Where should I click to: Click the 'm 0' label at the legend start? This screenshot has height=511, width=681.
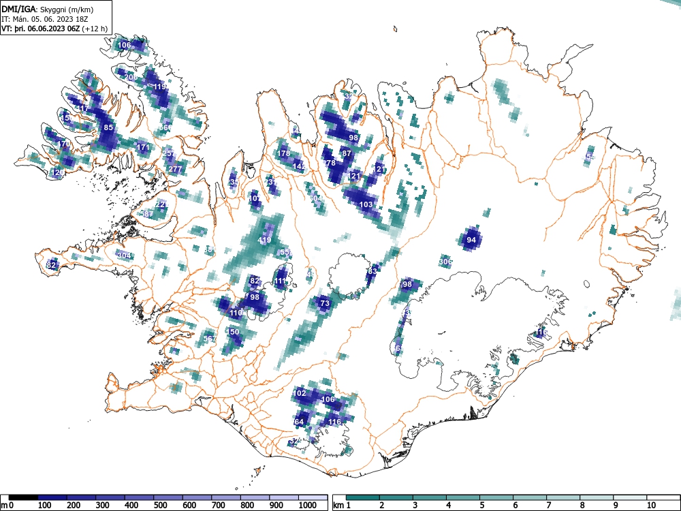[7, 506]
